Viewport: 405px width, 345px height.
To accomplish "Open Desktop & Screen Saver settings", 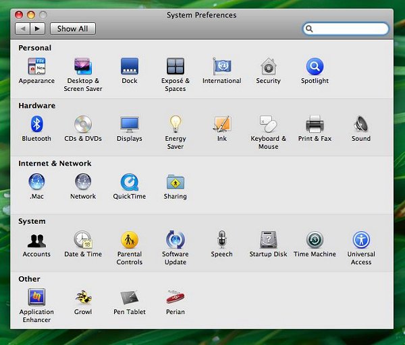I will pyautogui.click(x=82, y=67).
